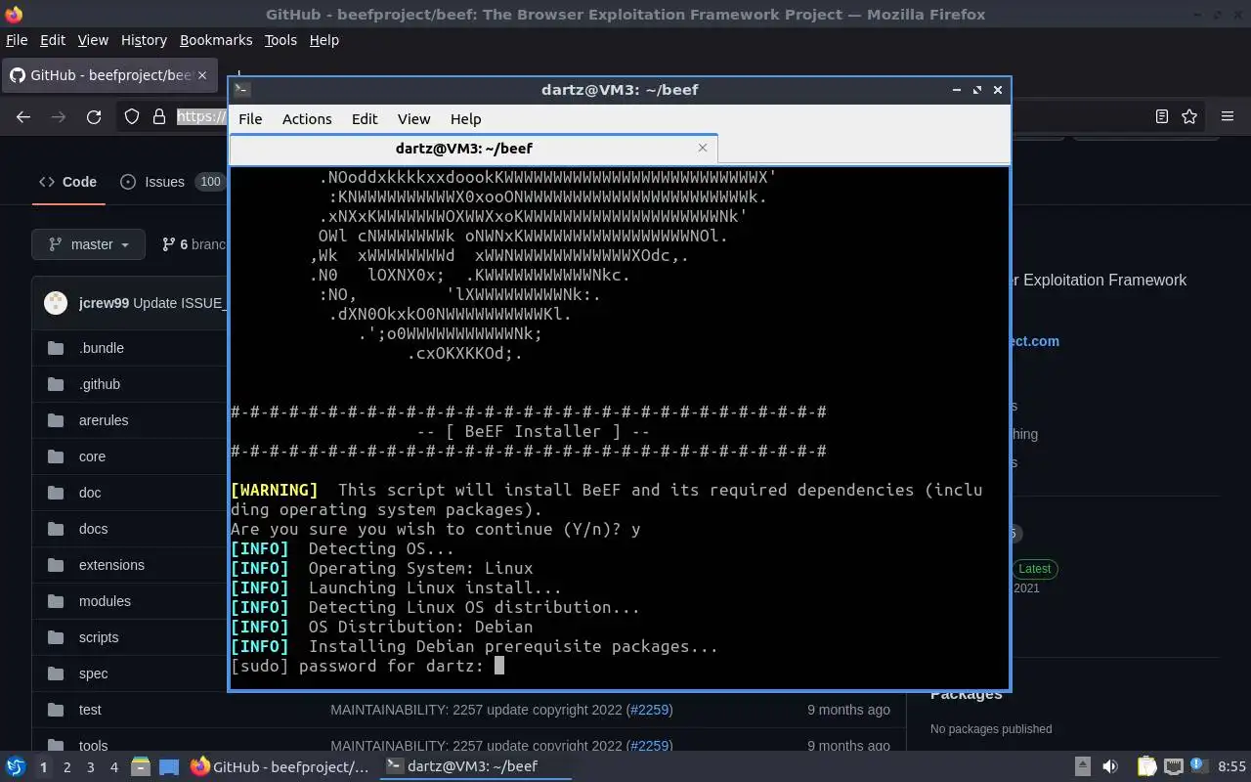The image size is (1251, 782).
Task: Click jcrew99 avatar in commit row
Action: click(56, 303)
